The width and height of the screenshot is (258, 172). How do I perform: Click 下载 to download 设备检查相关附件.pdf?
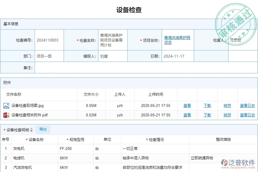207,115
